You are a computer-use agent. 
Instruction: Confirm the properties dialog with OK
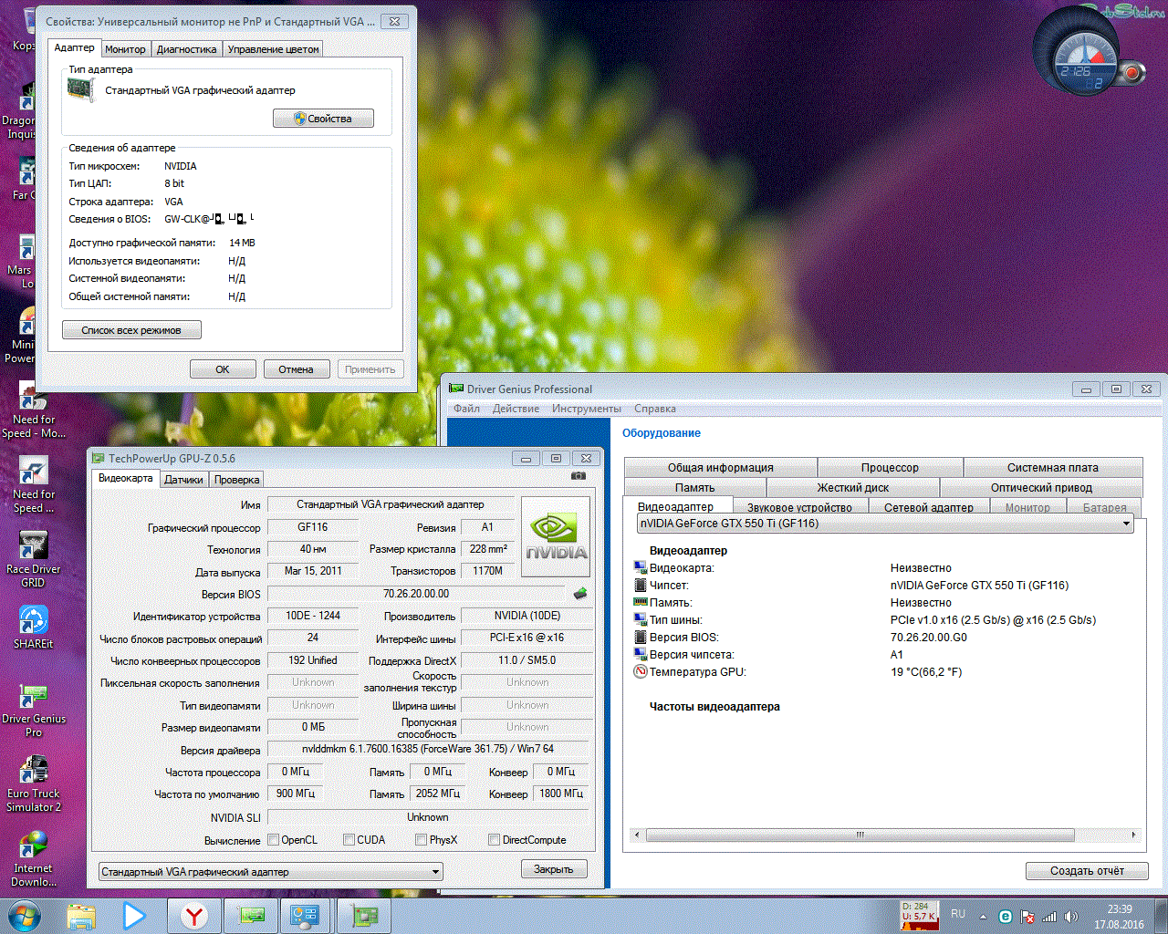223,369
